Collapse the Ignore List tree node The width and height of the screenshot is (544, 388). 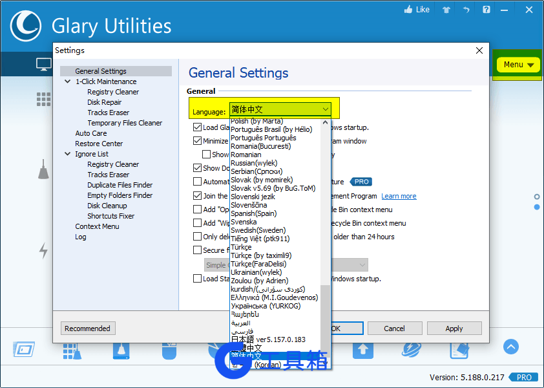(x=68, y=153)
